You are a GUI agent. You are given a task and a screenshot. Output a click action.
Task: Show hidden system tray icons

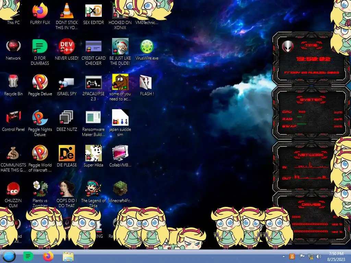click(x=283, y=256)
